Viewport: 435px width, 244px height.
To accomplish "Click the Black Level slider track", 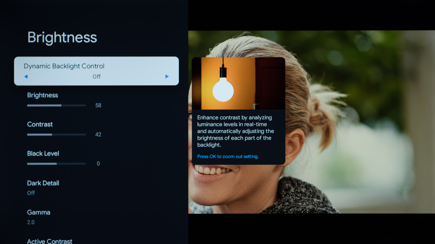I will (56, 164).
